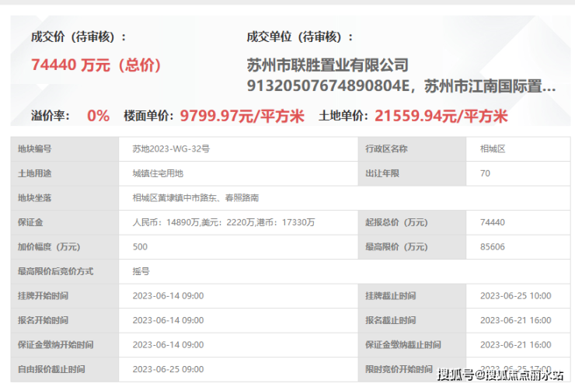
Task: Click the parcel location address cell
Action: (344, 198)
